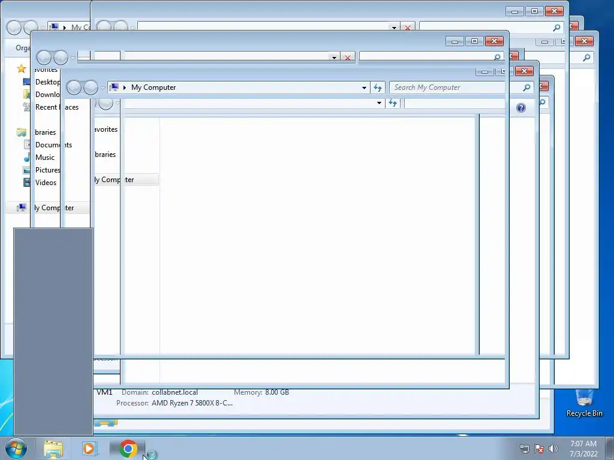614x460 pixels.
Task: Click the 8.00 GB memory value
Action: click(277, 392)
